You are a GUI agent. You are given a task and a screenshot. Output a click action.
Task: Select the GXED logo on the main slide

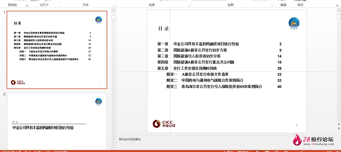coord(294,23)
